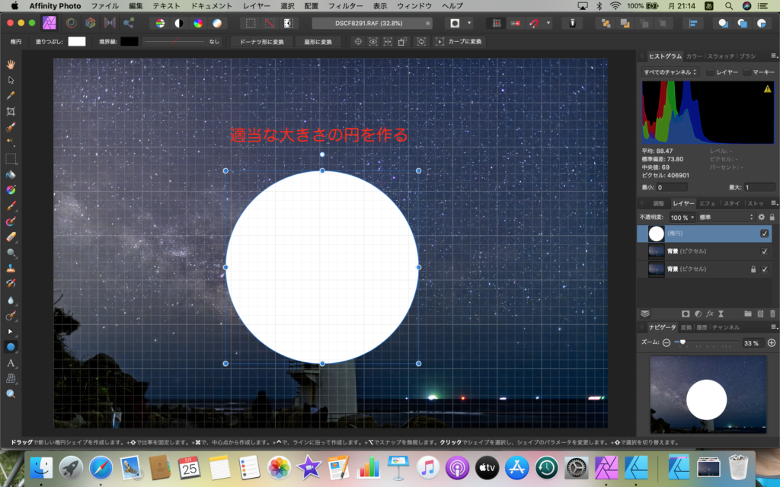Click 扇形に変換 button
This screenshot has width=780, height=487.
click(318, 42)
